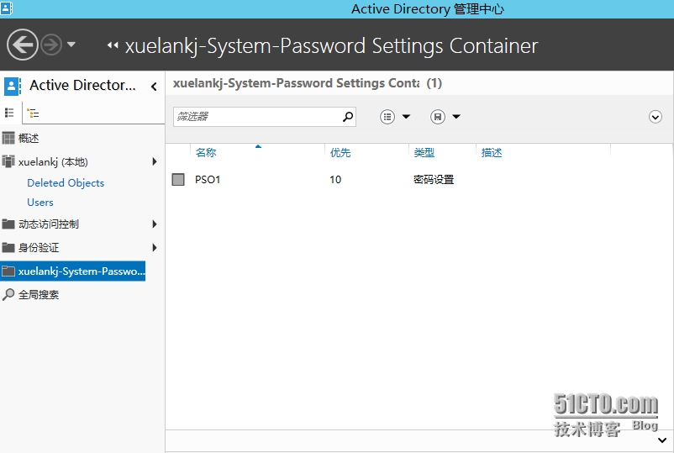Click the priority value 10
Screen dimensions: 674x453
pos(335,180)
